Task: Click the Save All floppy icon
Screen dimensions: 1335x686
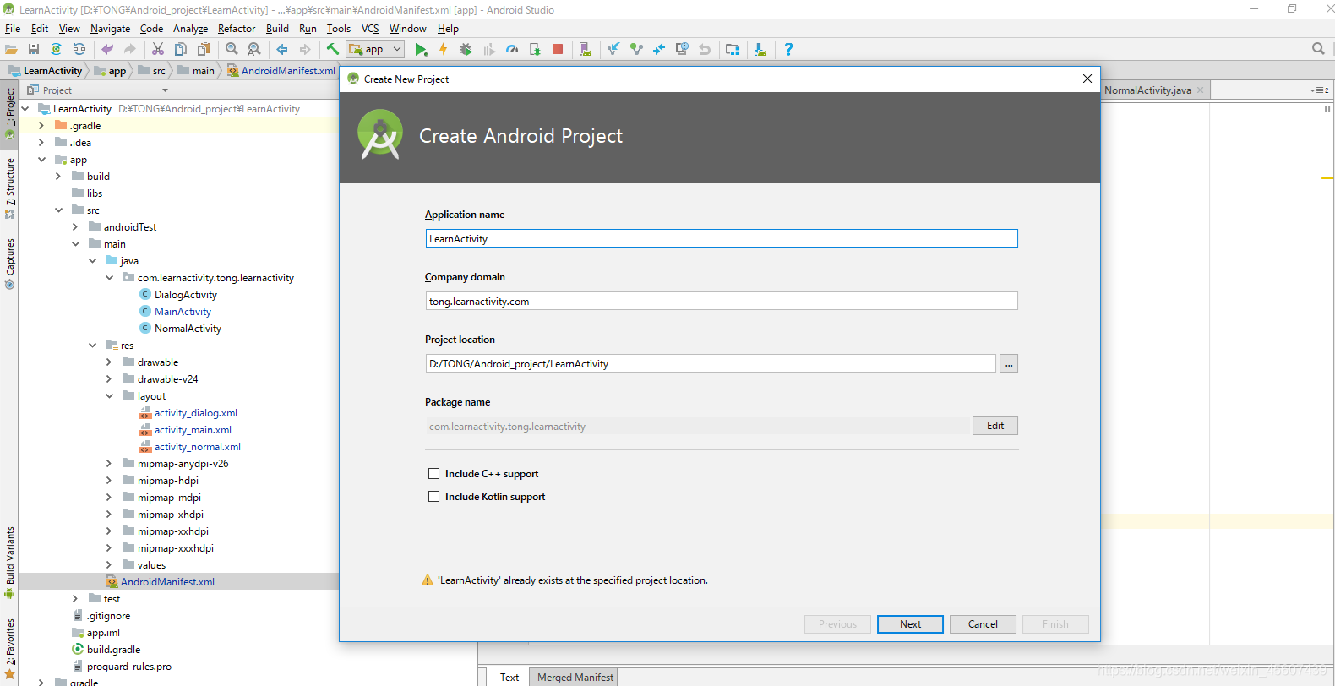Action: [x=34, y=50]
